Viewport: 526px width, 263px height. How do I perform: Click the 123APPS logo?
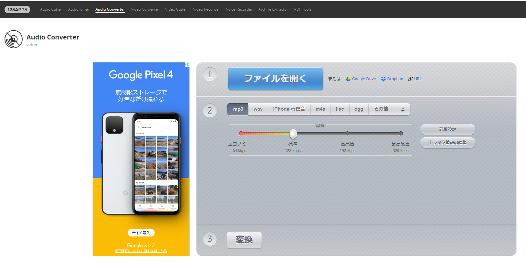click(17, 9)
